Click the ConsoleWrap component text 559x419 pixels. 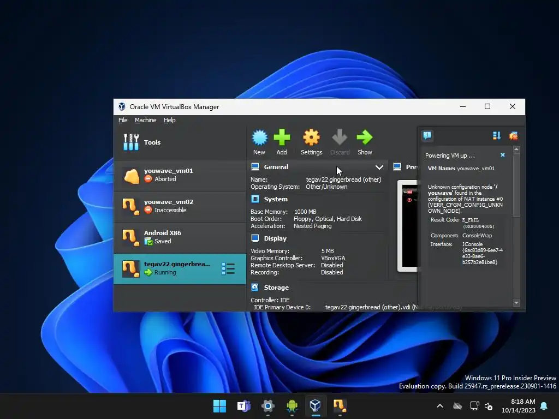click(477, 236)
